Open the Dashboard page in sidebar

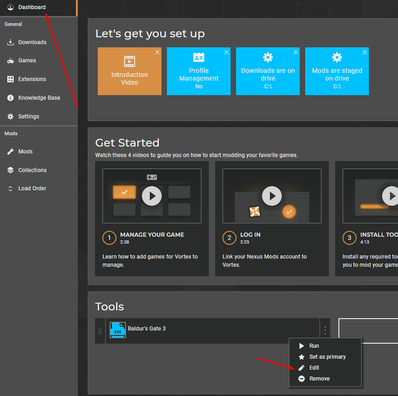point(38,7)
